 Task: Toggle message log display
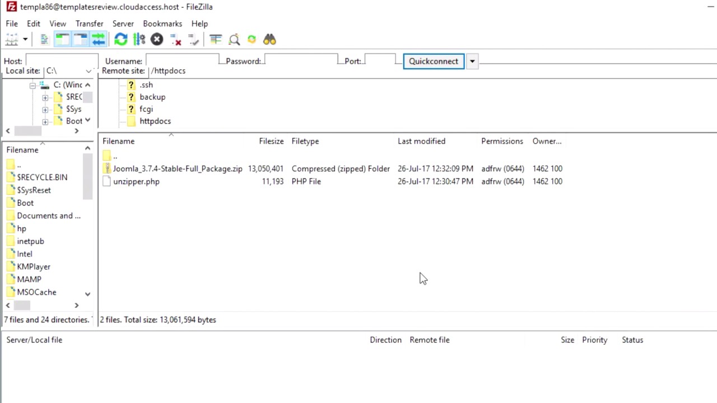(x=44, y=39)
